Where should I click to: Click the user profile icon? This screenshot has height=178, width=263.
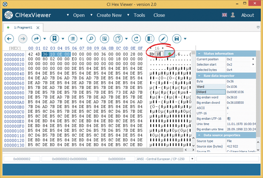[233, 15]
